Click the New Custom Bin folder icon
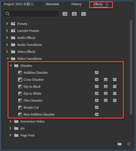The height and width of the screenshot is (151, 136). click(x=119, y=144)
